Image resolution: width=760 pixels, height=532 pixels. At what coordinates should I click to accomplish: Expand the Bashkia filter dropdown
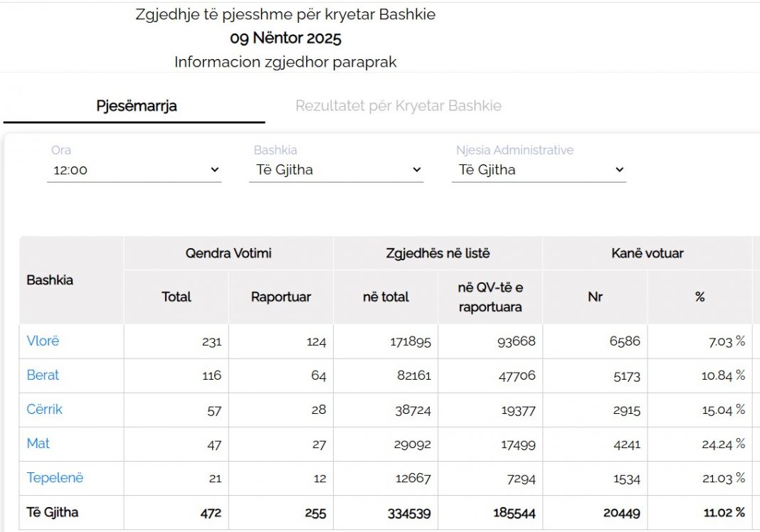pyautogui.click(x=336, y=171)
